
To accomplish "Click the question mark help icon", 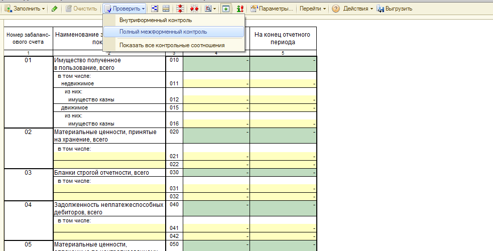I will pyautogui.click(x=336, y=9).
